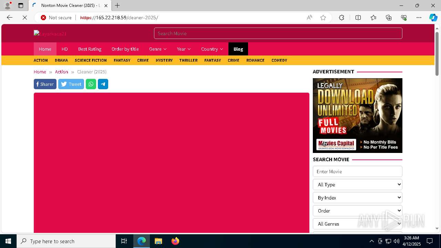Click the red video player area

[x=172, y=163]
